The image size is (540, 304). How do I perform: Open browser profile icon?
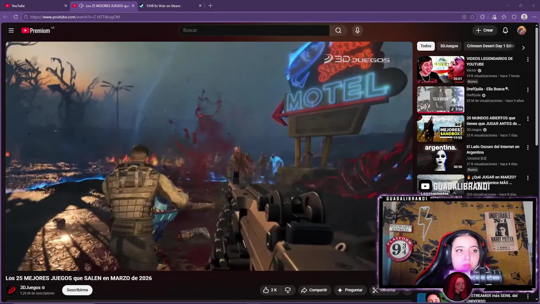point(524,17)
